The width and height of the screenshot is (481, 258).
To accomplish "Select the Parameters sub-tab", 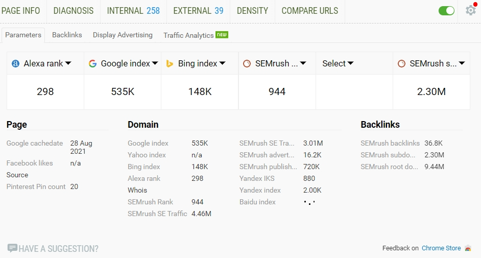I will coord(23,35).
